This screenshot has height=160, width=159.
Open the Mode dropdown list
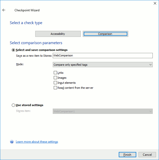tap(103, 65)
